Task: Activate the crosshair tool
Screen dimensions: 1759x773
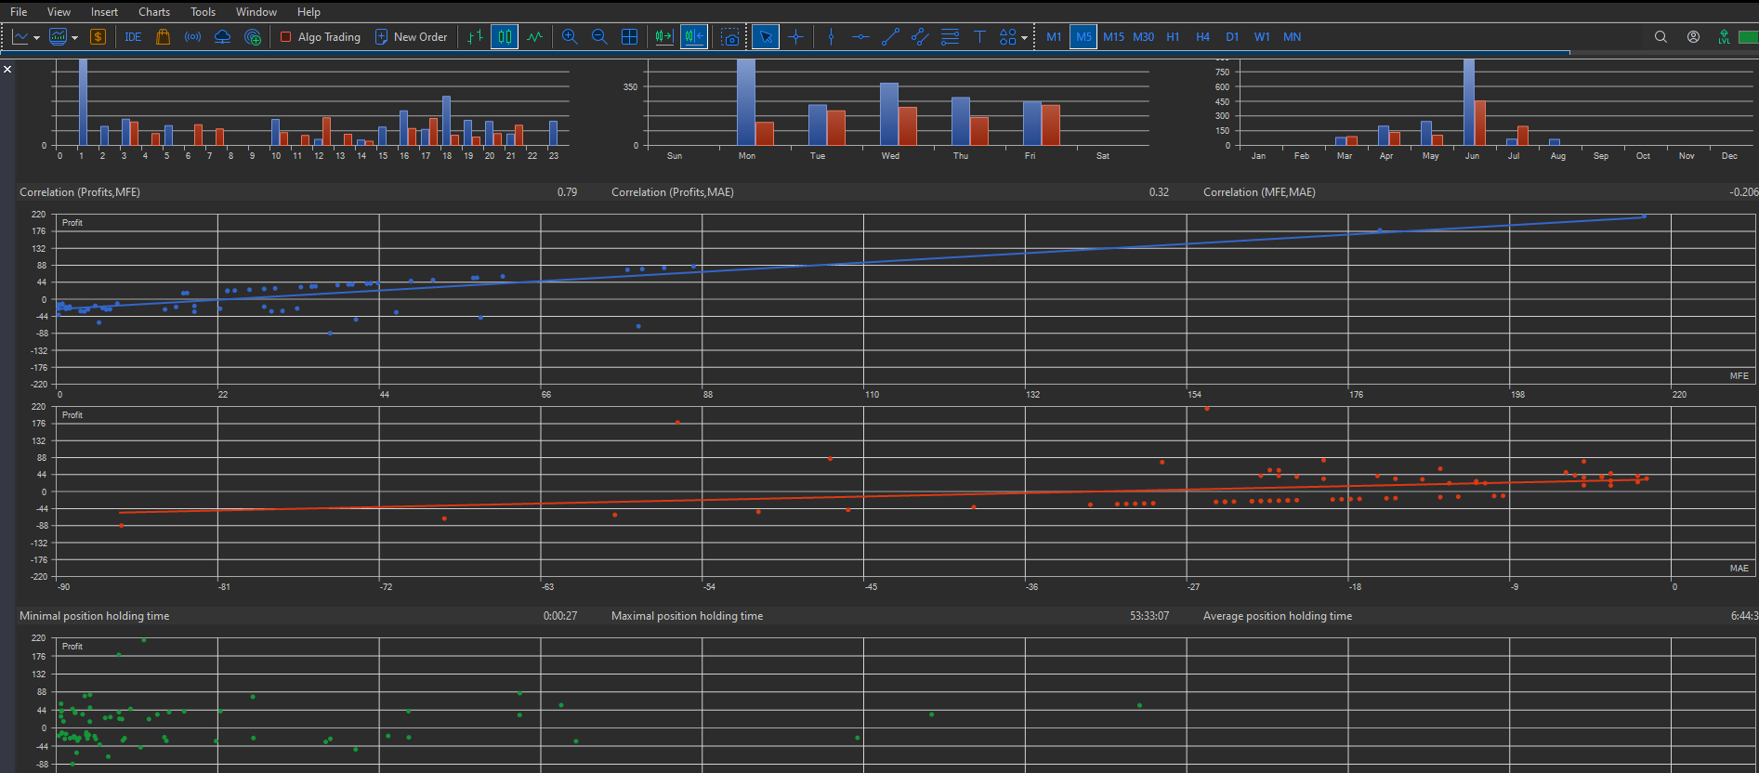Action: (x=795, y=37)
